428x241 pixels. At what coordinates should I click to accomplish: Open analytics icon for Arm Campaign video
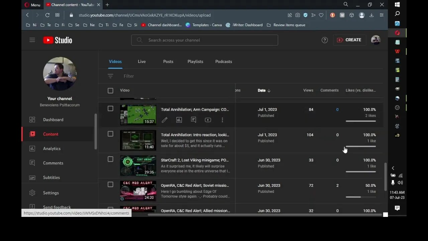pyautogui.click(x=179, y=120)
